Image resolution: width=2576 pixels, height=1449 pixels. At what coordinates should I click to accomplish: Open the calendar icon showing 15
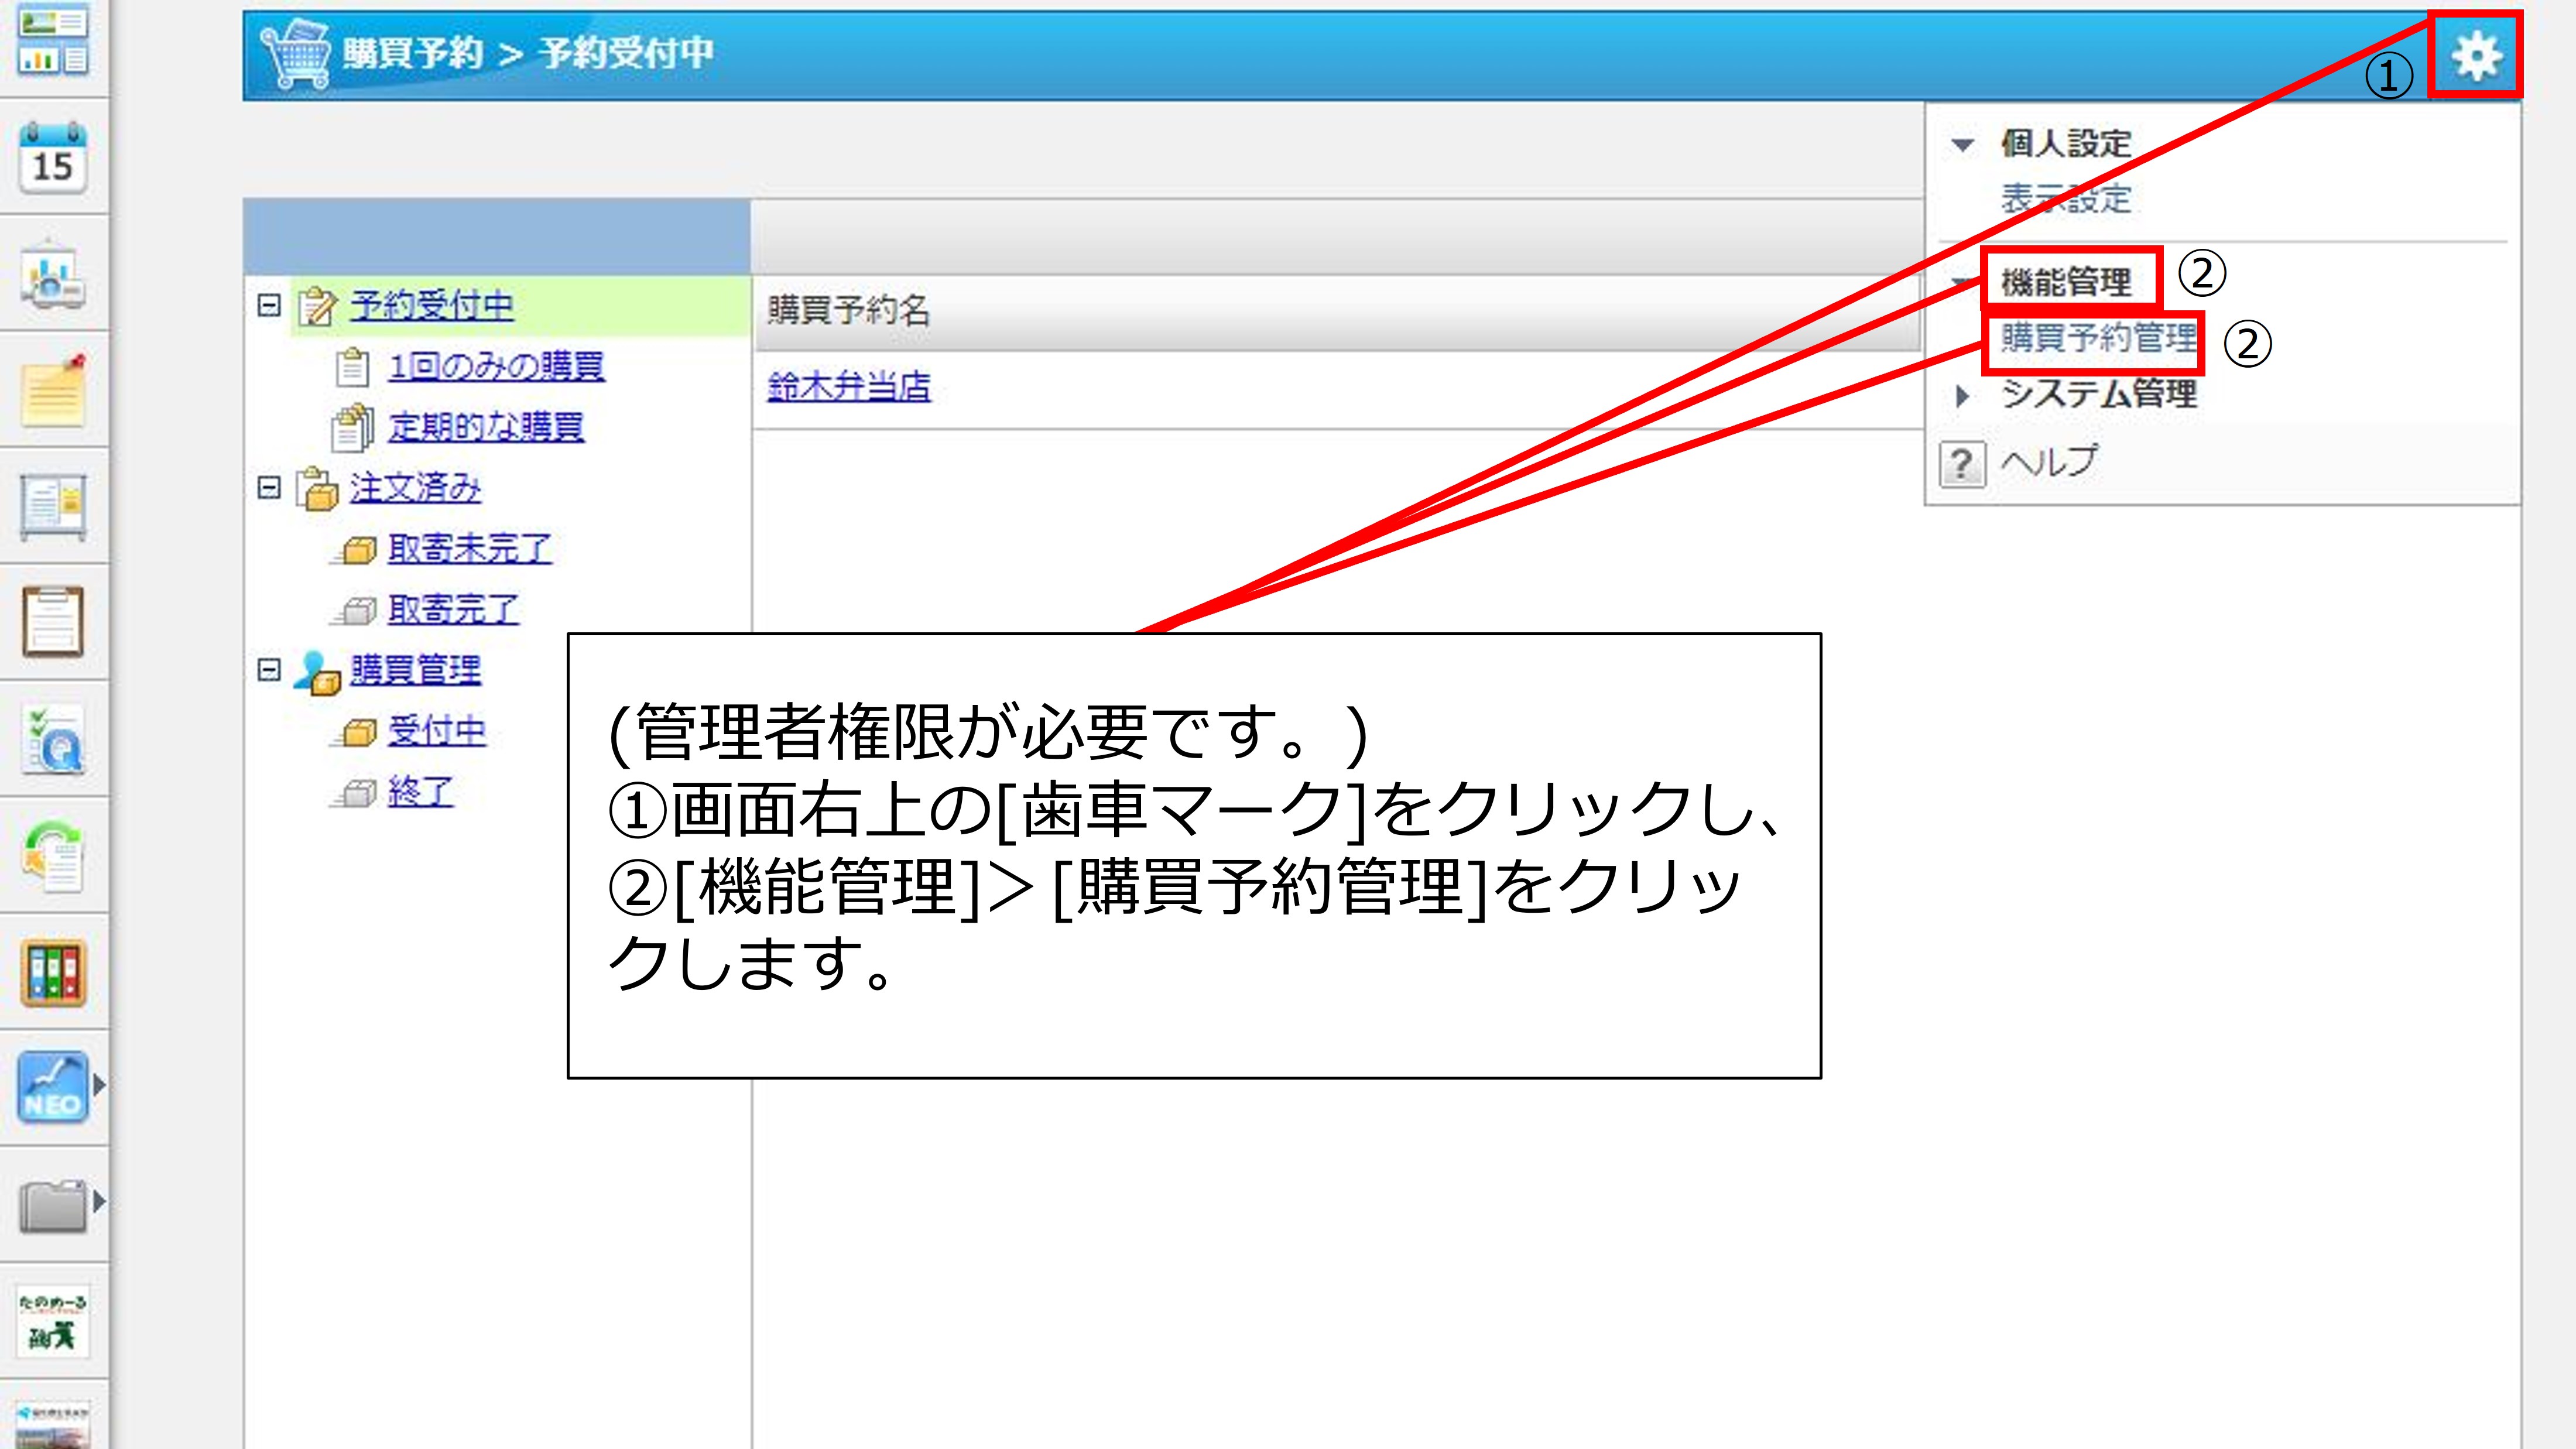pos(53,159)
